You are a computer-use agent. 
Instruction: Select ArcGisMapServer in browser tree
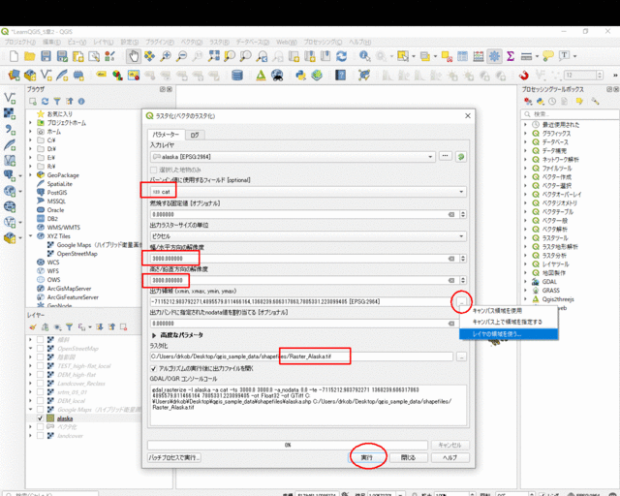[x=69, y=289]
